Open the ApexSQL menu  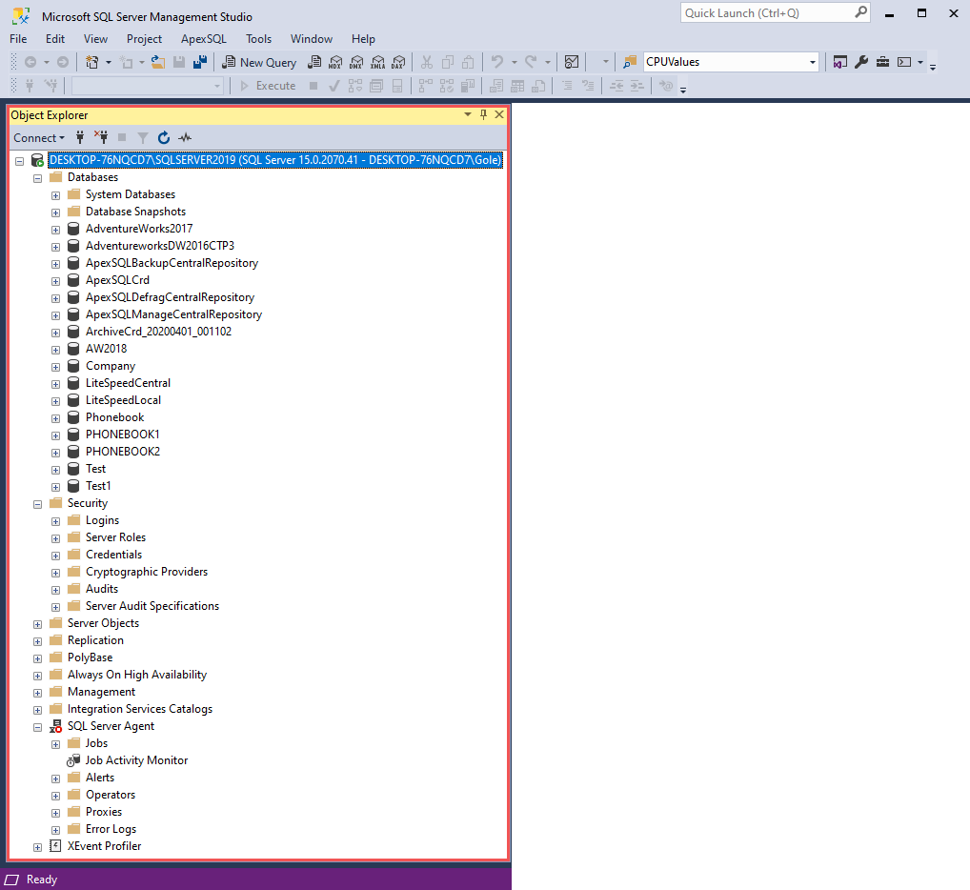pyautogui.click(x=204, y=39)
